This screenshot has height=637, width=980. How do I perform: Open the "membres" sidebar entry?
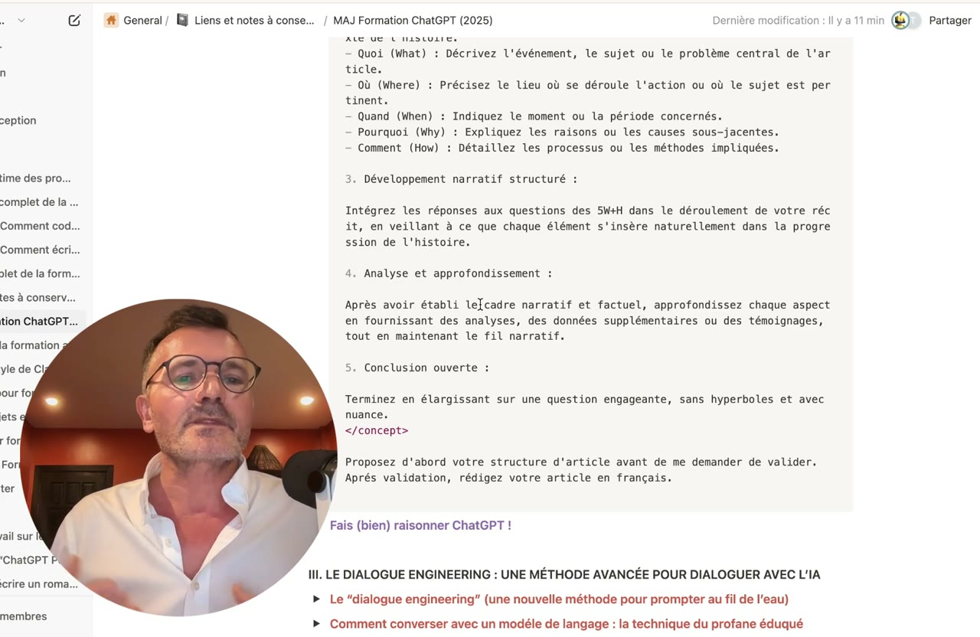(x=24, y=616)
